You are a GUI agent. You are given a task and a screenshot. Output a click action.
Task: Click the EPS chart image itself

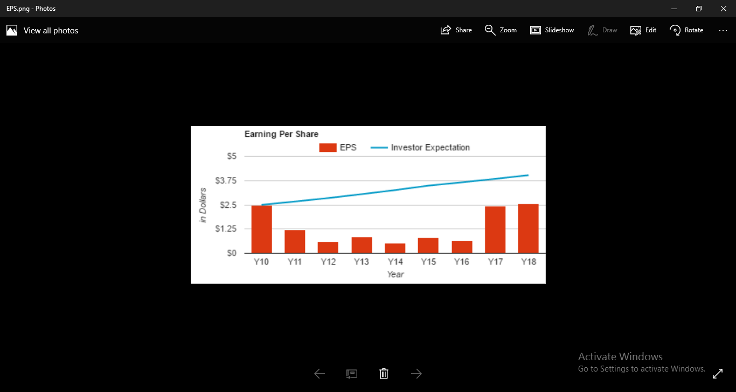[368, 205]
